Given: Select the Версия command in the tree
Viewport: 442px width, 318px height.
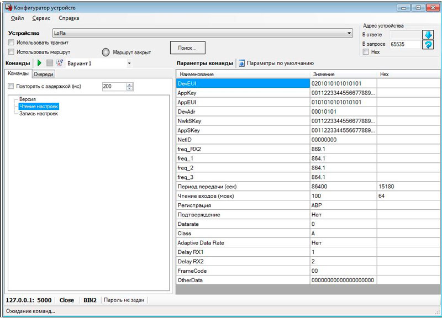Looking at the screenshot, I should pyautogui.click(x=27, y=99).
